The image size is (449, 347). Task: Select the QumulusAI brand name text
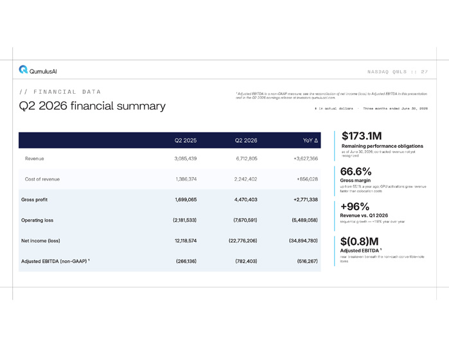coord(43,71)
